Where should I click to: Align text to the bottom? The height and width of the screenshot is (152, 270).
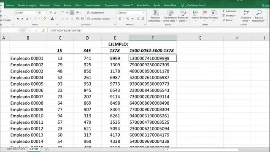tap(72, 12)
